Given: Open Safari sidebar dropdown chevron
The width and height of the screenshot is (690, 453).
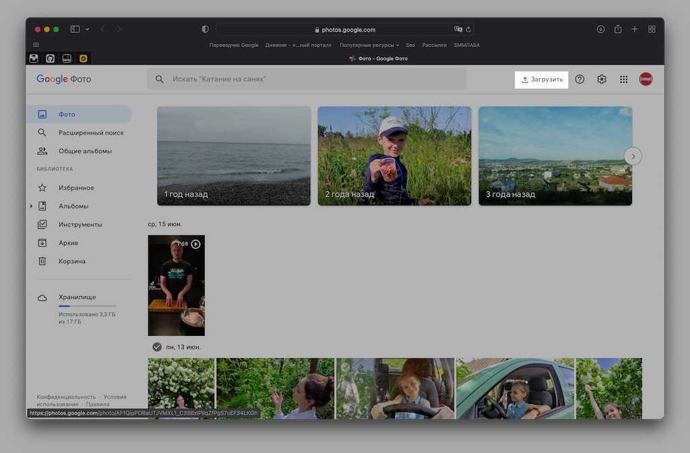Looking at the screenshot, I should coord(87,30).
